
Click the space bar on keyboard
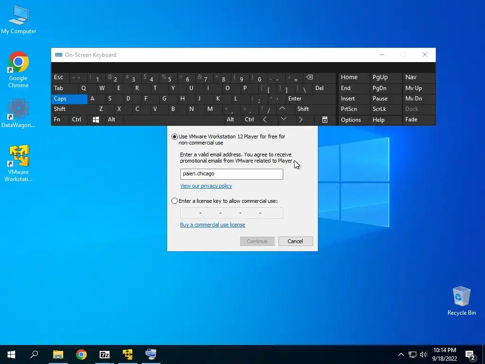coord(173,120)
